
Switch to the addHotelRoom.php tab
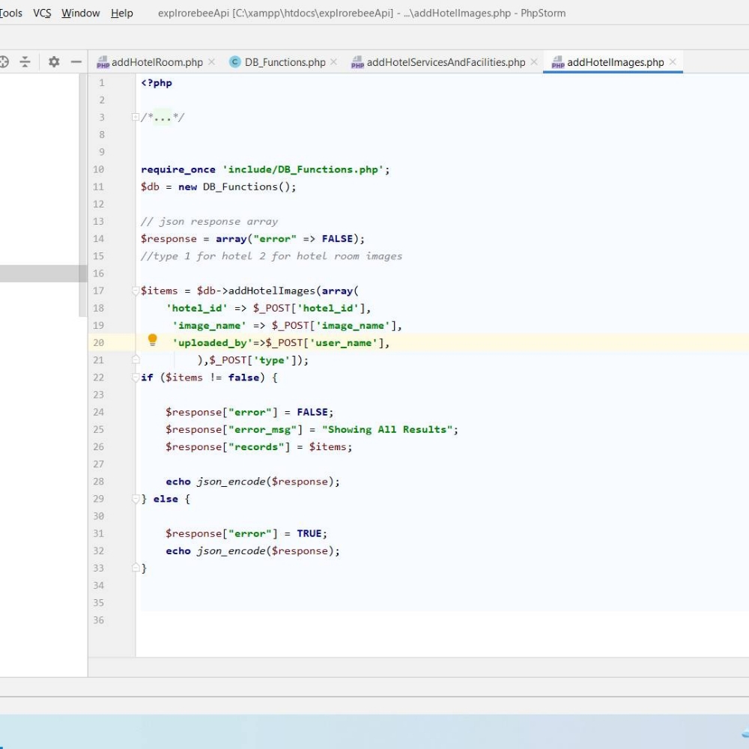tap(157, 62)
